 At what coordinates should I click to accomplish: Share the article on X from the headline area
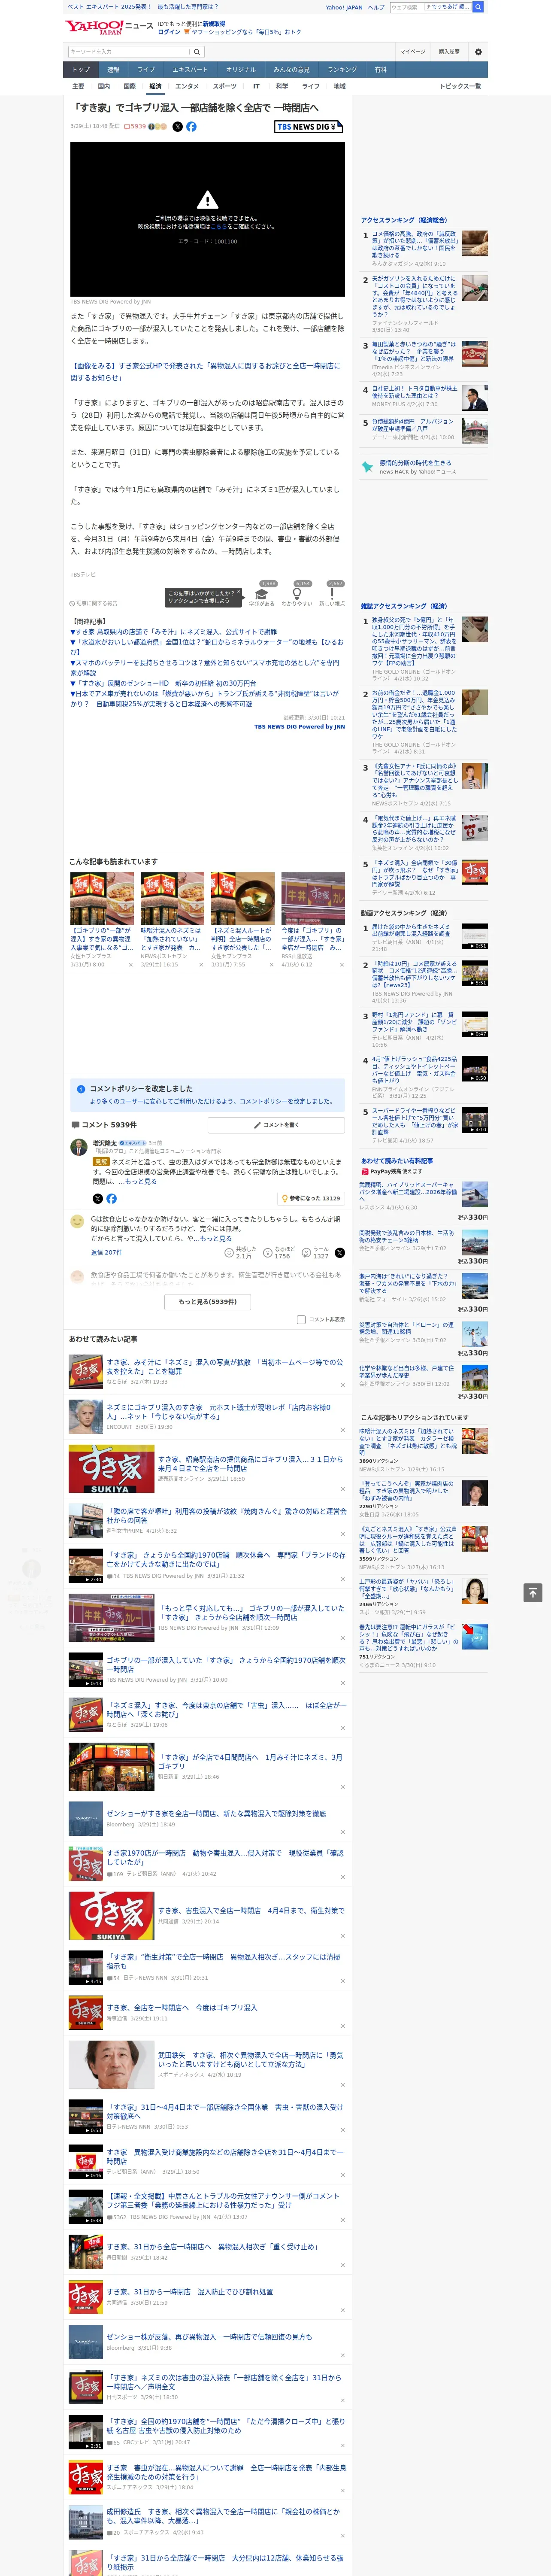click(178, 127)
